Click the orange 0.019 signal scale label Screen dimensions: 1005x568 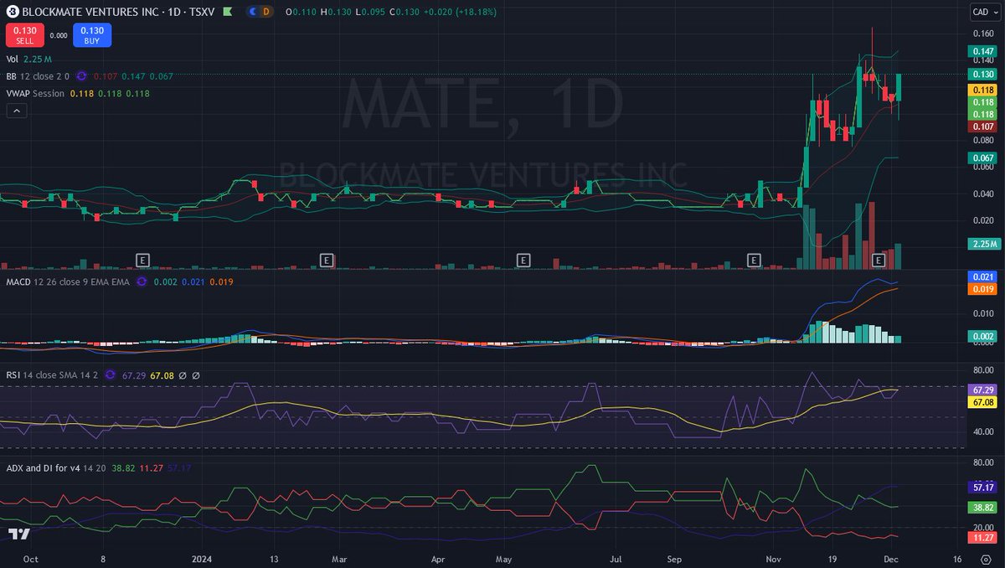click(x=982, y=289)
